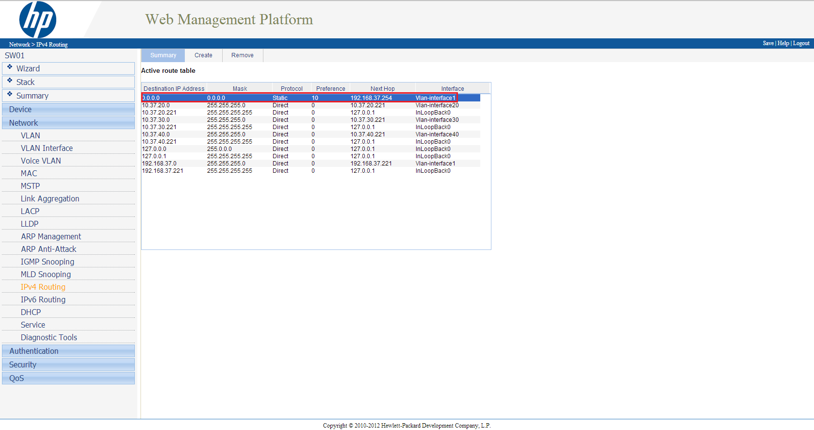Open the Wizard page

click(28, 68)
